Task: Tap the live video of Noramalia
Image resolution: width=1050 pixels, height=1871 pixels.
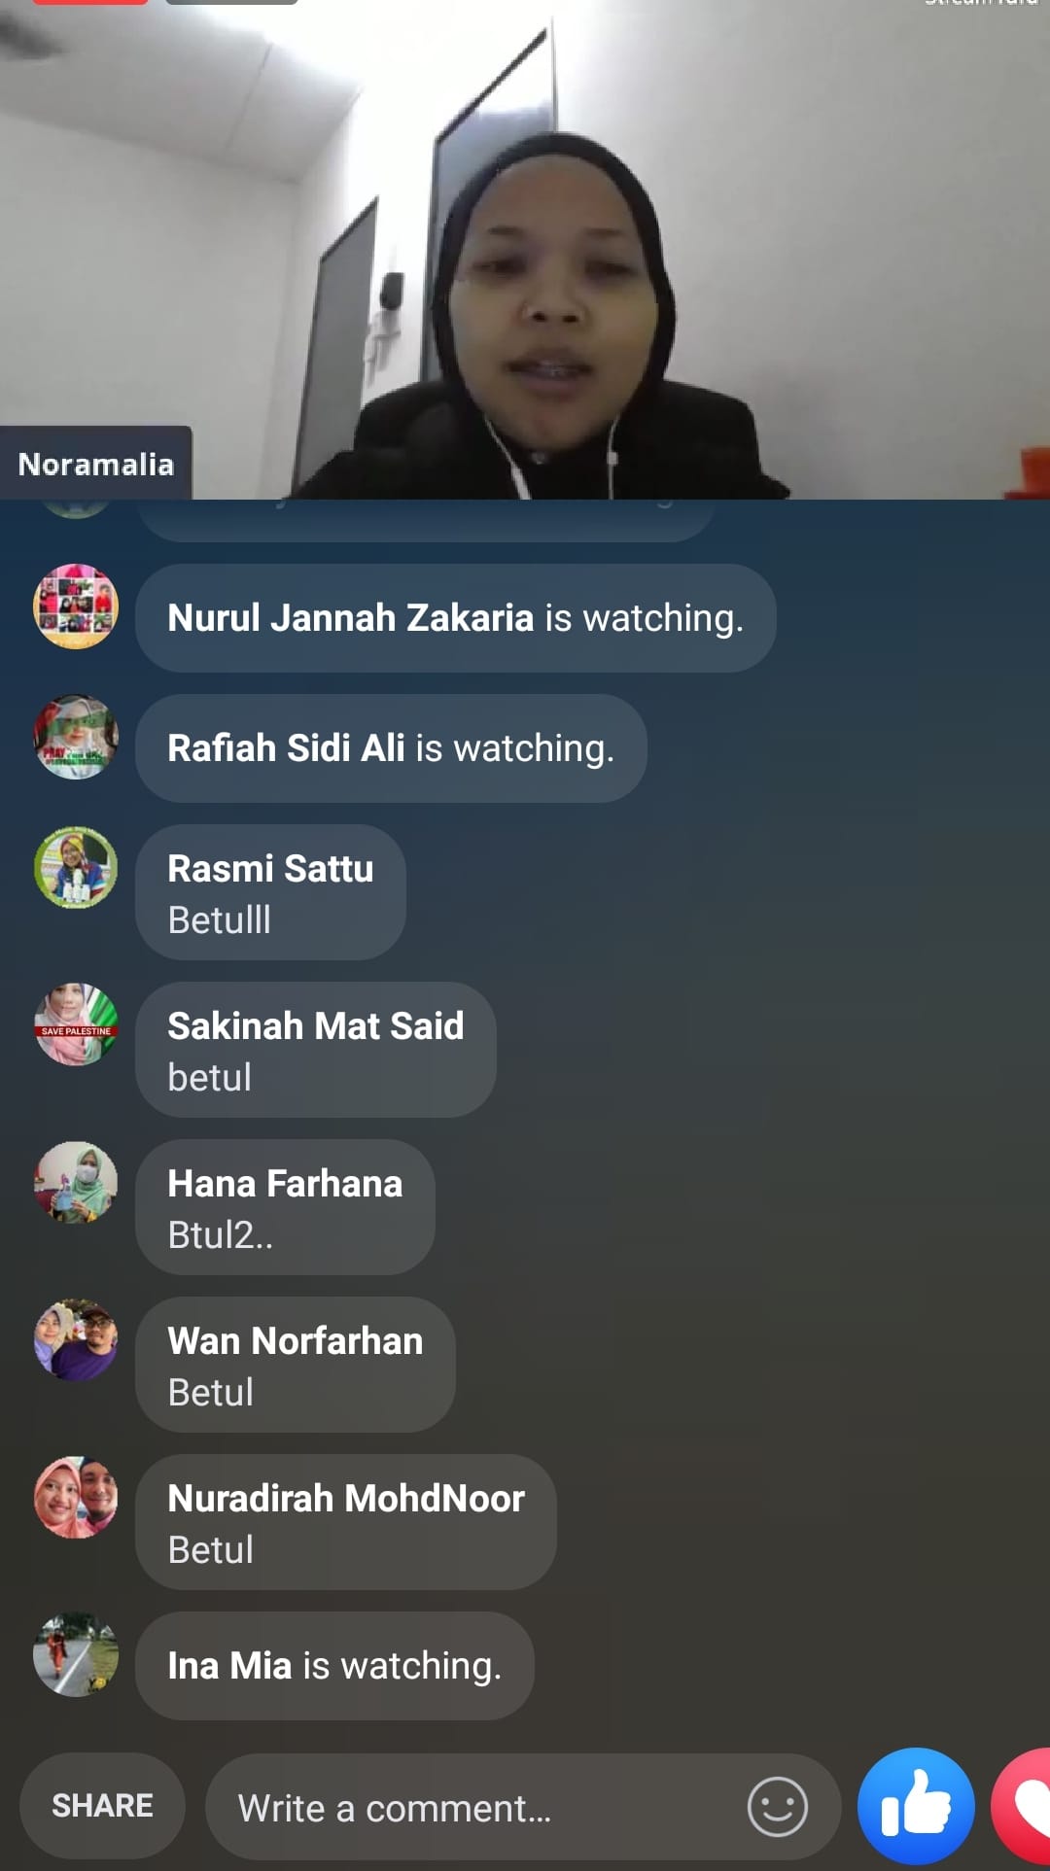Action: coord(525,250)
